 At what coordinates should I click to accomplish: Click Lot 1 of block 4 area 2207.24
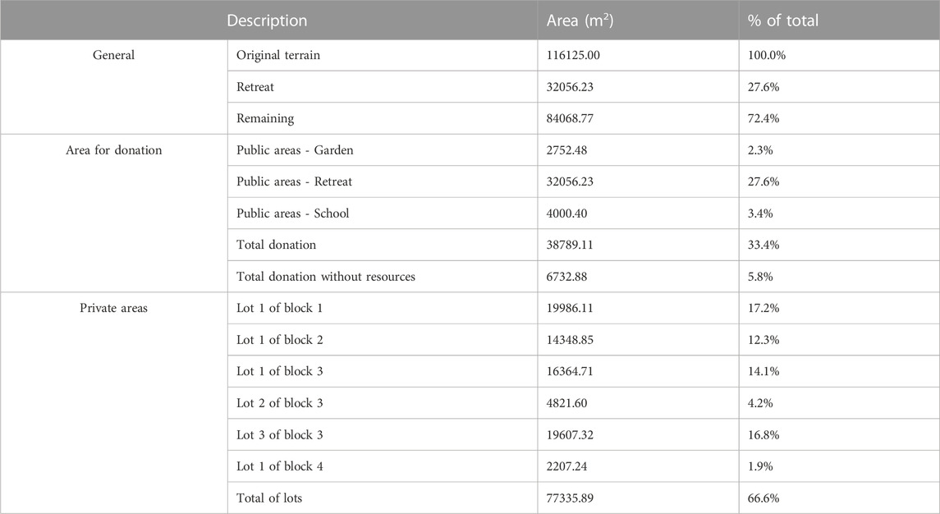point(566,466)
